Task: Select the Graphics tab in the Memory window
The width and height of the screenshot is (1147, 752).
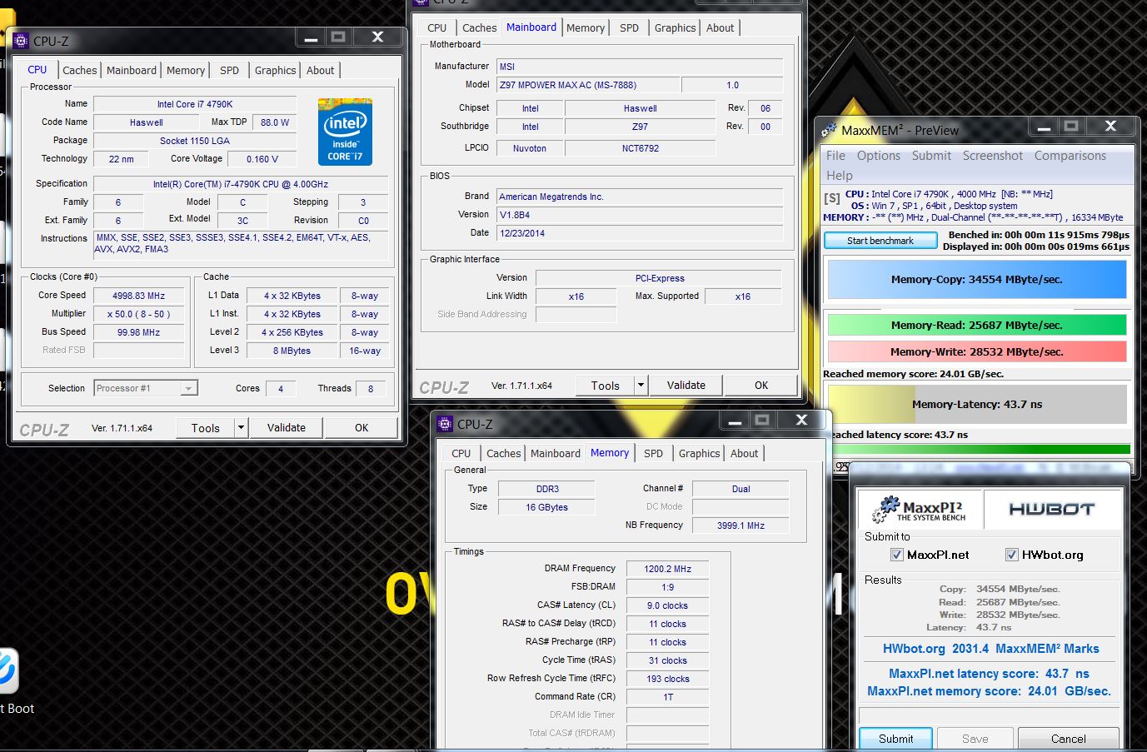Action: tap(699, 454)
